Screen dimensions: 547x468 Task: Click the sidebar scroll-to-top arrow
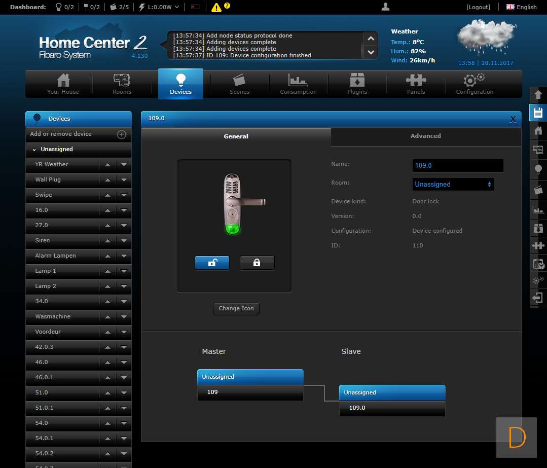[538, 95]
